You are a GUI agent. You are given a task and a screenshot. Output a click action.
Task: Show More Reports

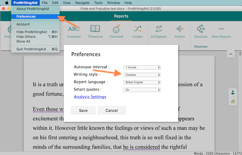click(221, 33)
